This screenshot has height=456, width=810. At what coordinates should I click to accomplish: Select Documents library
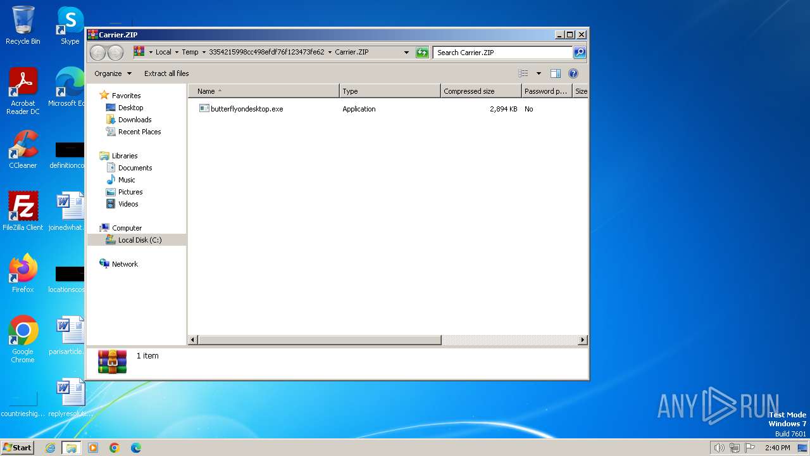pos(135,168)
